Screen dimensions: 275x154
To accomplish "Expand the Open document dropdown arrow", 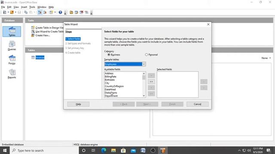I will point(15,12).
